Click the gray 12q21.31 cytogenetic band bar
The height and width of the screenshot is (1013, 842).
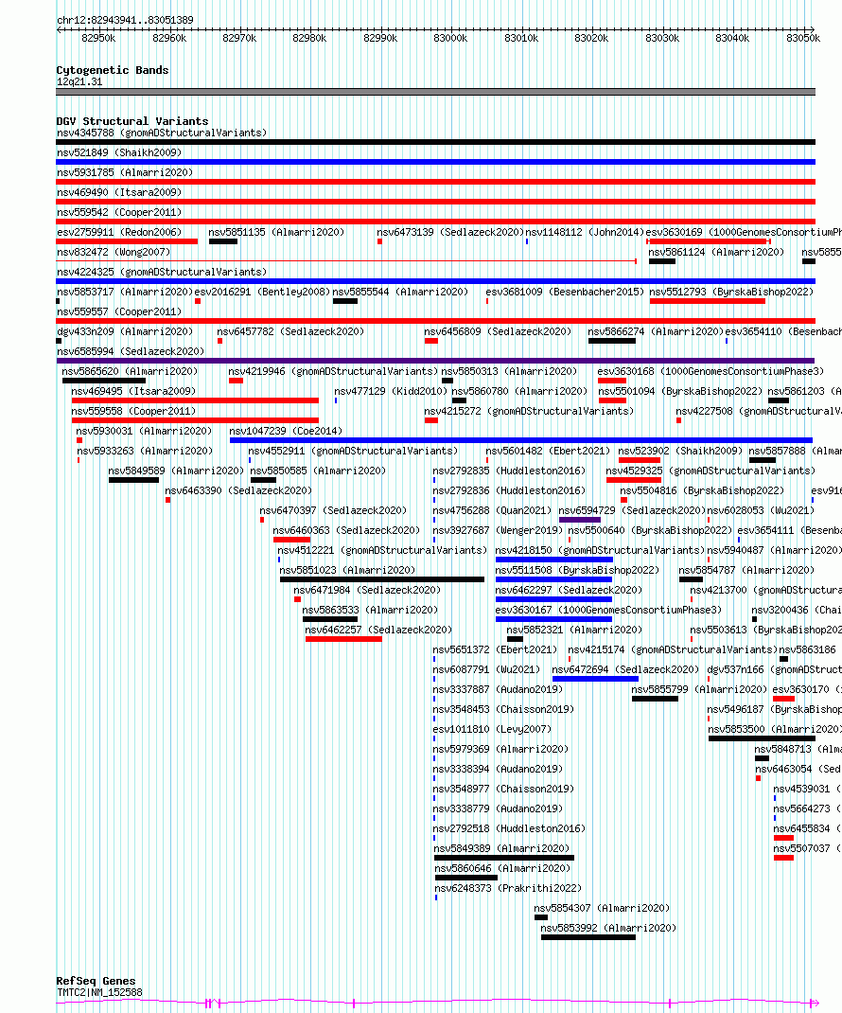[x=436, y=92]
